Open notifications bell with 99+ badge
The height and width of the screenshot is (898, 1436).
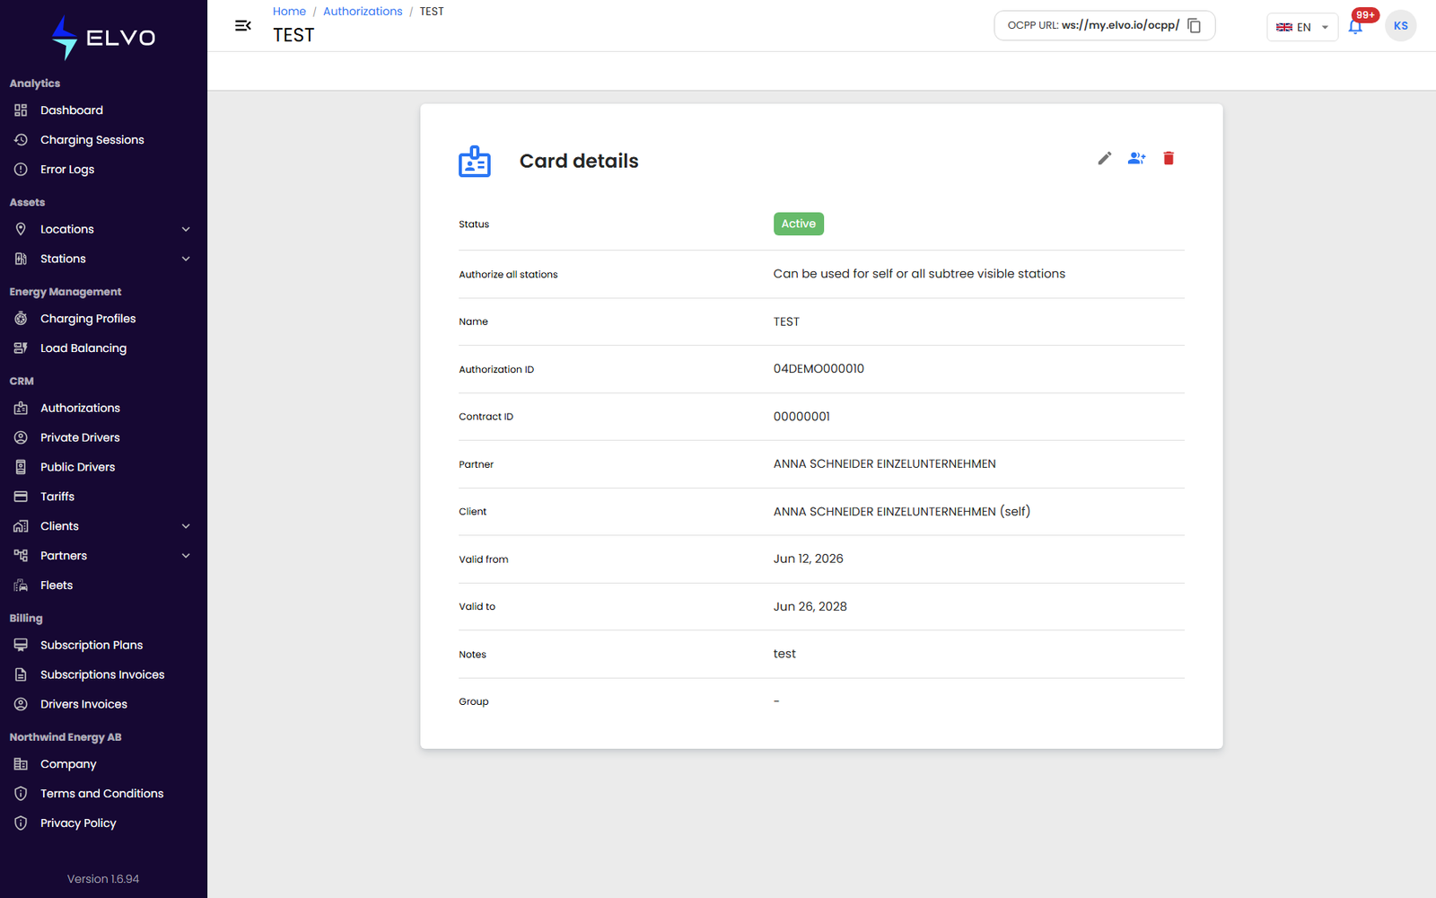pyautogui.click(x=1355, y=26)
